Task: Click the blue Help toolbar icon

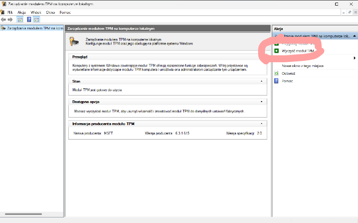Action: click(x=29, y=19)
